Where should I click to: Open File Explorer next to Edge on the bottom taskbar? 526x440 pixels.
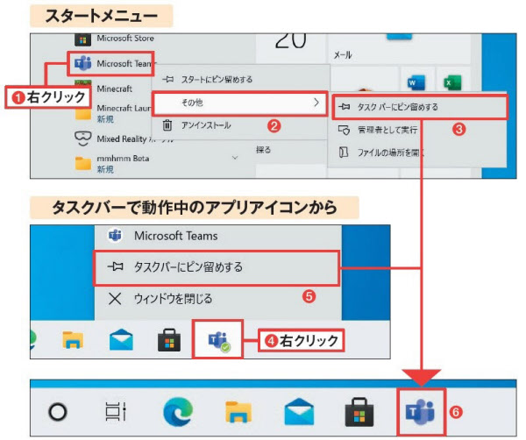[x=238, y=412]
